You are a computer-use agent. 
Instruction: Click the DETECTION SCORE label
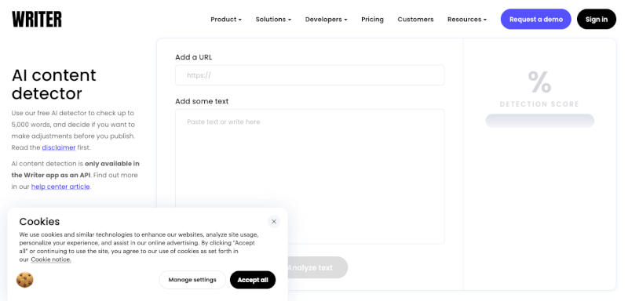[x=539, y=104]
